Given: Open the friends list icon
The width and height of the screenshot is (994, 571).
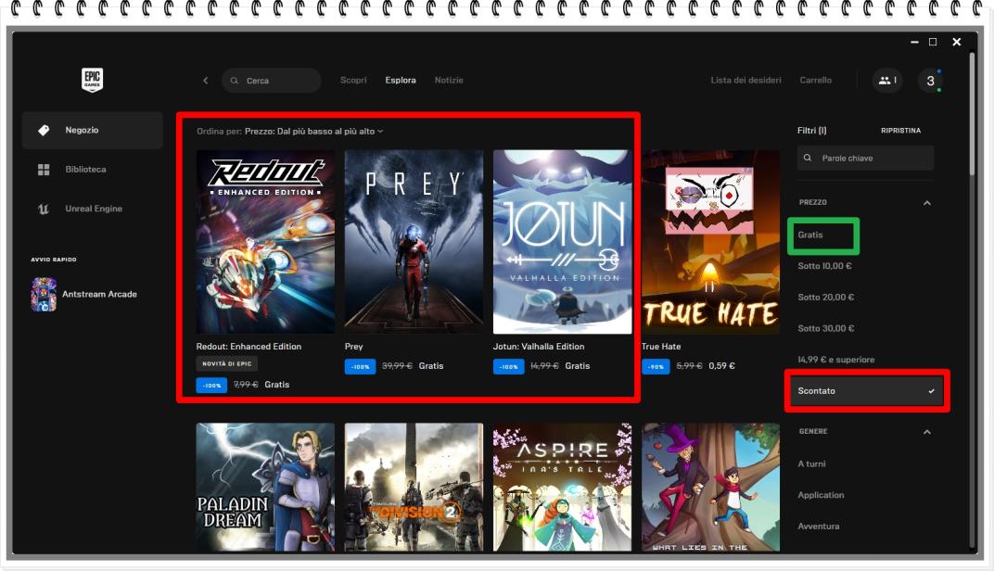Looking at the screenshot, I should coord(886,81).
